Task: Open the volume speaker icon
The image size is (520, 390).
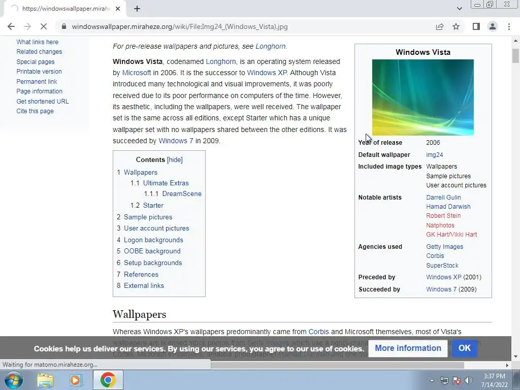Action: [469, 380]
